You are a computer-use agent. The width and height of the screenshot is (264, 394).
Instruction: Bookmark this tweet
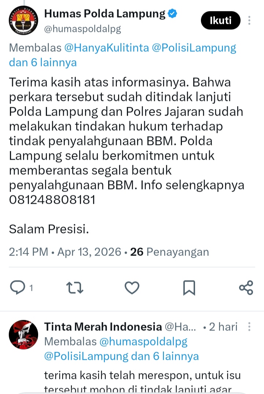click(189, 288)
